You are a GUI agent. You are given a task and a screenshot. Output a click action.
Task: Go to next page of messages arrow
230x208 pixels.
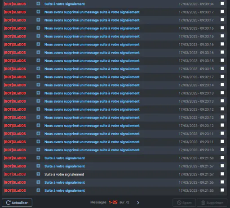click(x=138, y=203)
